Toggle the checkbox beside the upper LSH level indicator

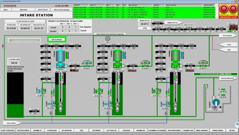pyautogui.click(x=219, y=89)
